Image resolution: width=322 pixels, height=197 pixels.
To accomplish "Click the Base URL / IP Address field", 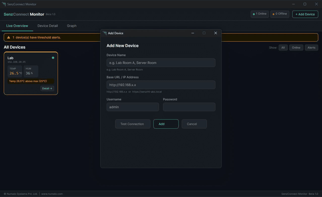I will 161,85.
